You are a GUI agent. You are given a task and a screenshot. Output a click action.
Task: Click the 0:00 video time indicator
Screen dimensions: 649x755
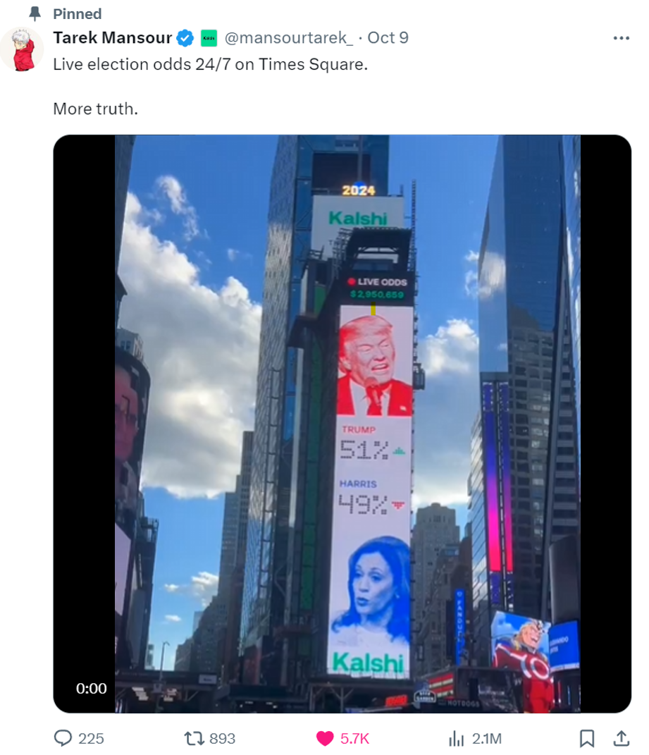coord(91,689)
